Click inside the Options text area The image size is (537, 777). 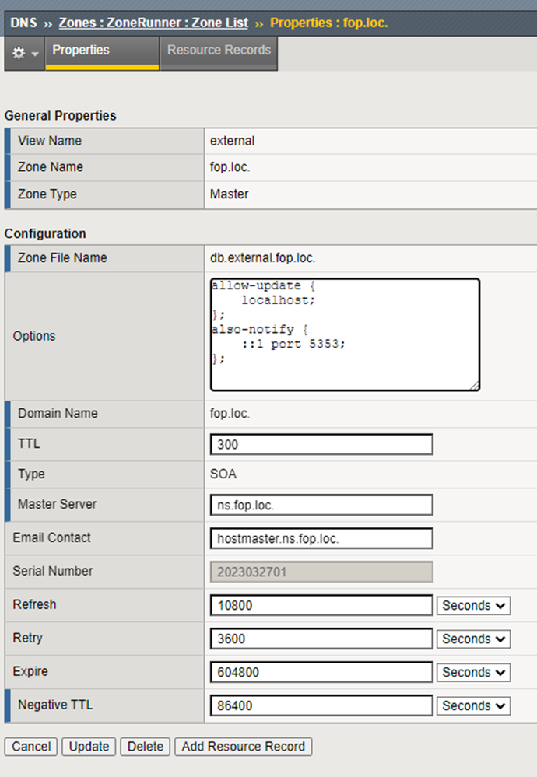pyautogui.click(x=345, y=334)
